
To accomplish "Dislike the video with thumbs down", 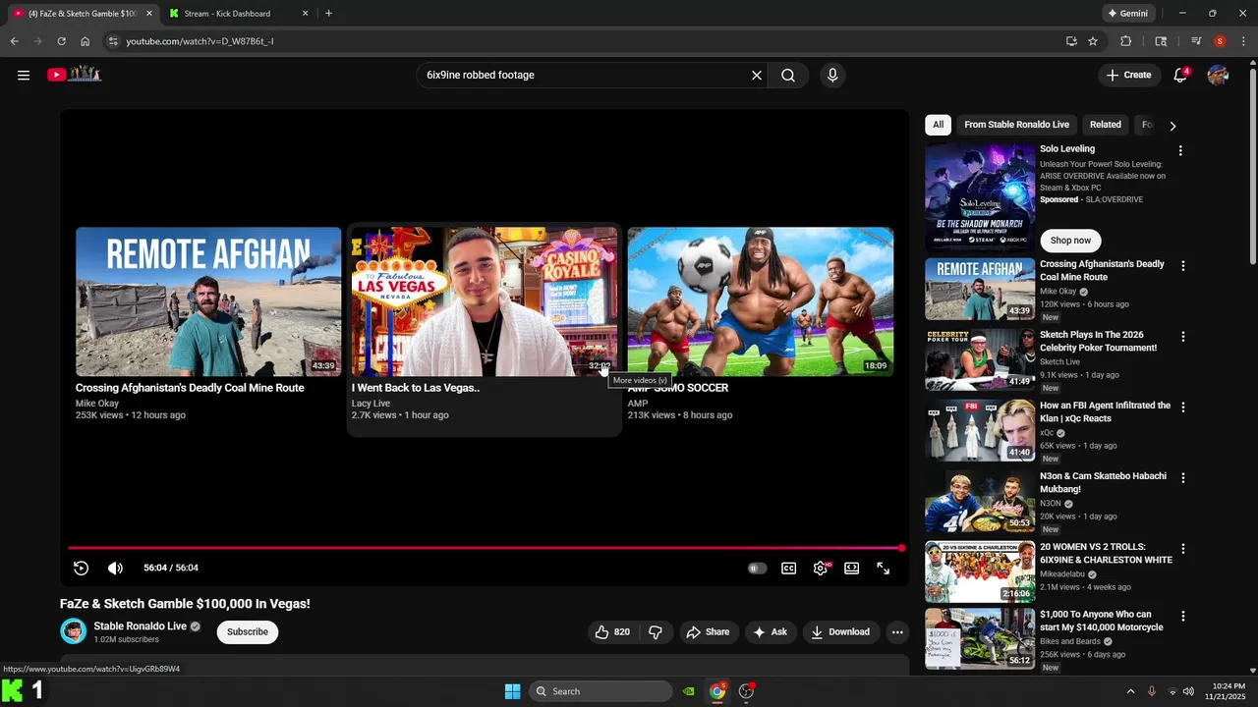I will click(x=656, y=632).
